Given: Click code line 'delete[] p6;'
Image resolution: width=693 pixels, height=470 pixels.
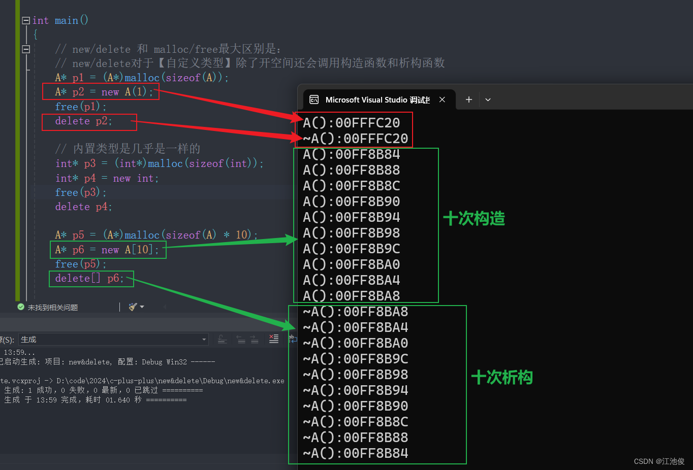Looking at the screenshot, I should [x=89, y=278].
